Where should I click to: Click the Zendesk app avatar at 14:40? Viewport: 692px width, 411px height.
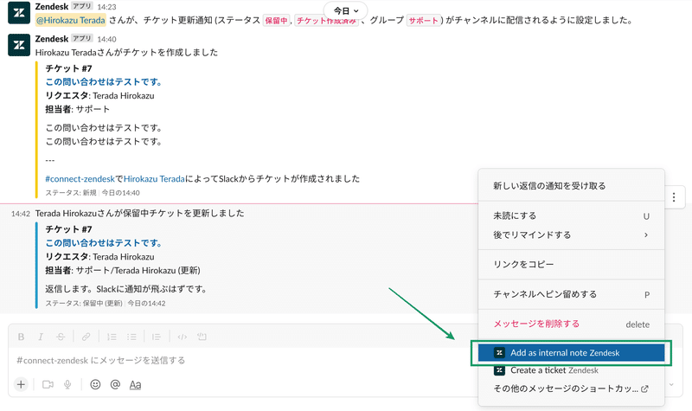point(19,45)
